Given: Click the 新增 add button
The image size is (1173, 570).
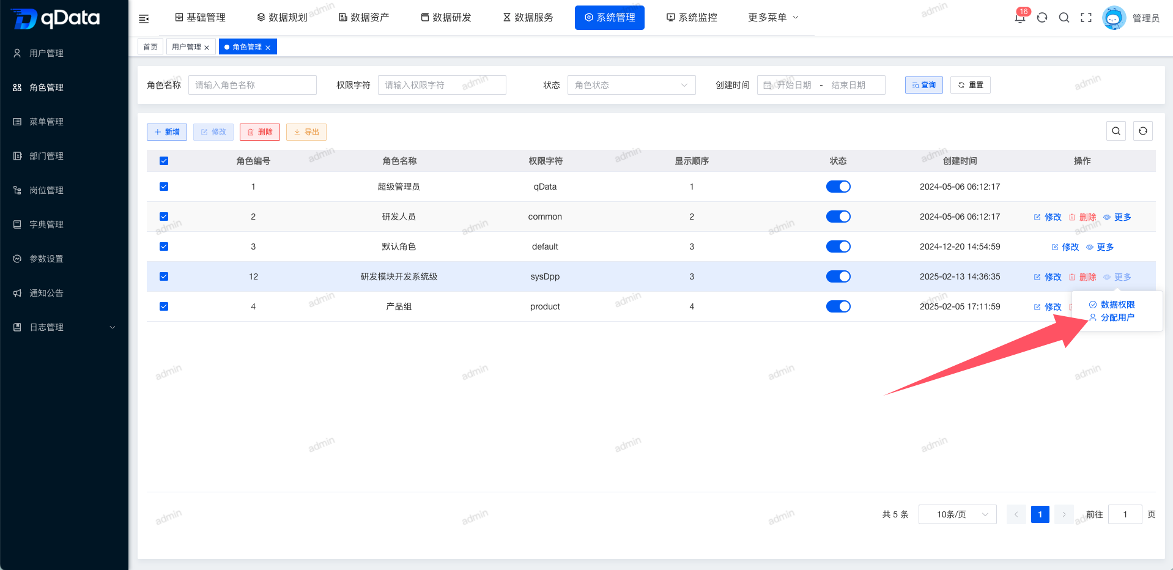Looking at the screenshot, I should click(x=167, y=132).
